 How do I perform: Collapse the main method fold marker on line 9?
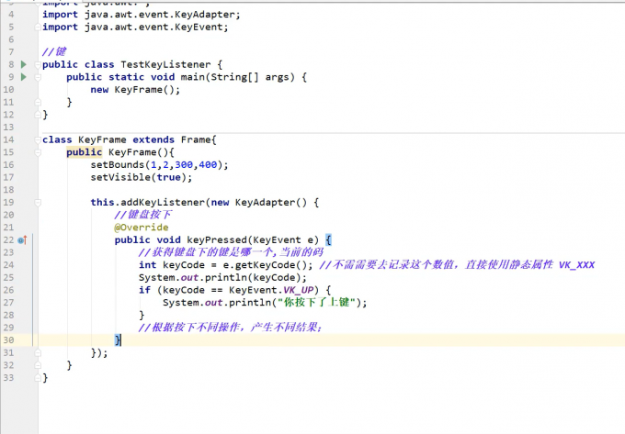(37, 77)
